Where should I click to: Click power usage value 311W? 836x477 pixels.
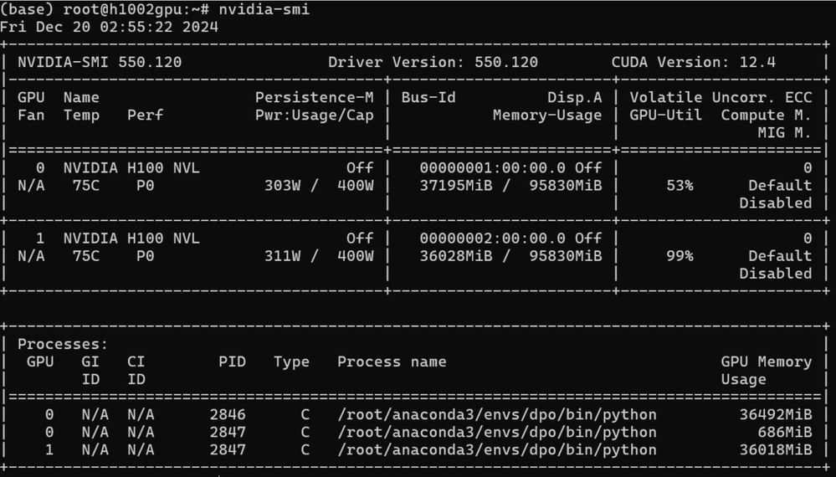pyautogui.click(x=283, y=256)
